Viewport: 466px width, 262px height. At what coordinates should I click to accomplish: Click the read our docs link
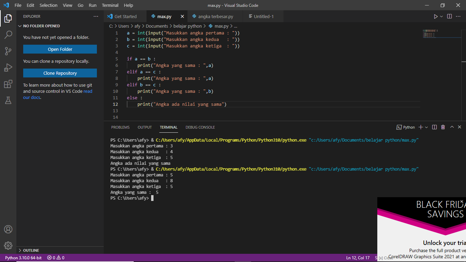tap(88, 91)
